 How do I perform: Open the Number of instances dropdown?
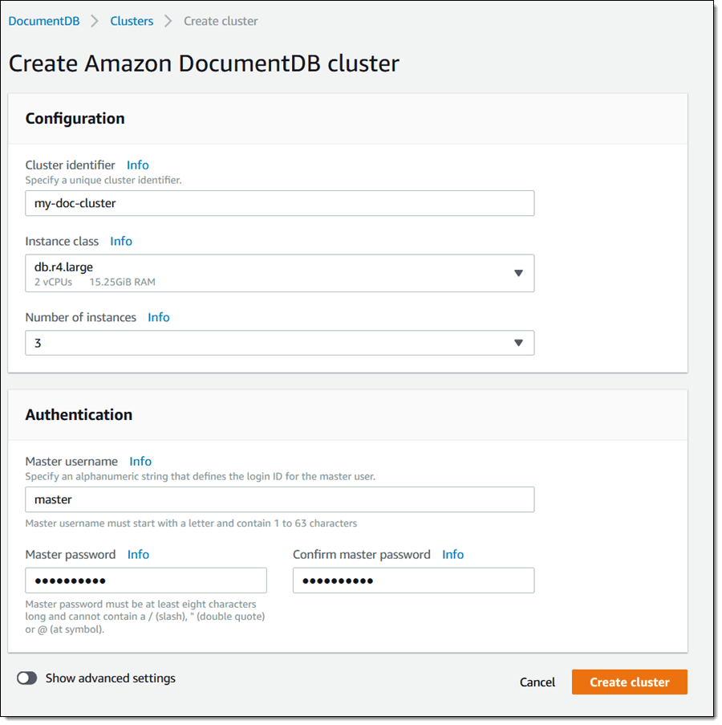tap(279, 342)
